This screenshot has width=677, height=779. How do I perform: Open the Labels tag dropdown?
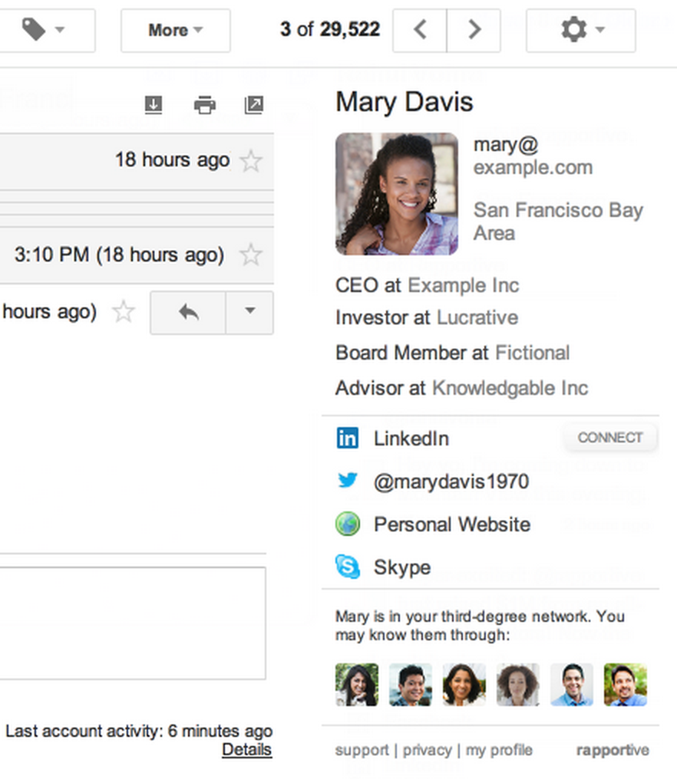43,31
